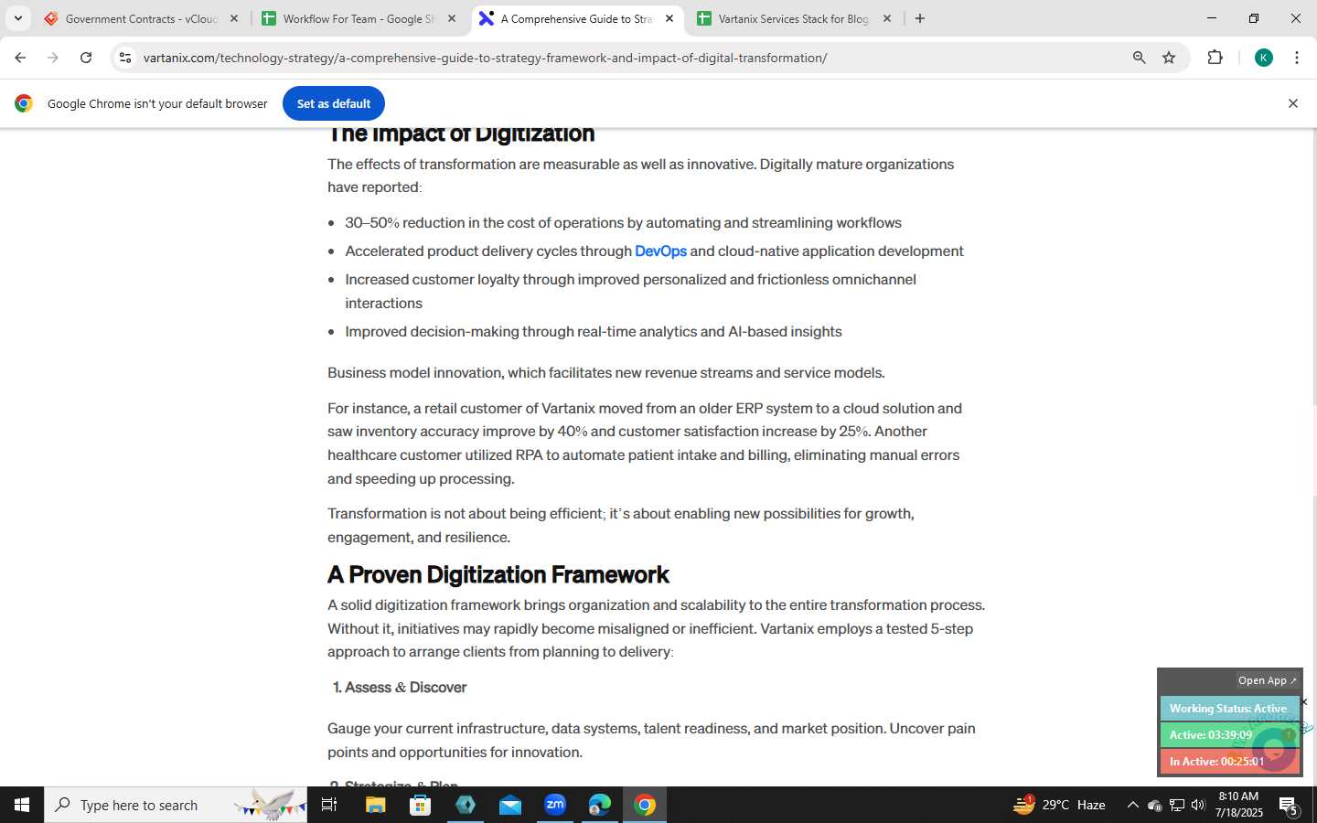Open Chrome three-dot menu
The width and height of the screenshot is (1317, 823).
click(x=1297, y=58)
